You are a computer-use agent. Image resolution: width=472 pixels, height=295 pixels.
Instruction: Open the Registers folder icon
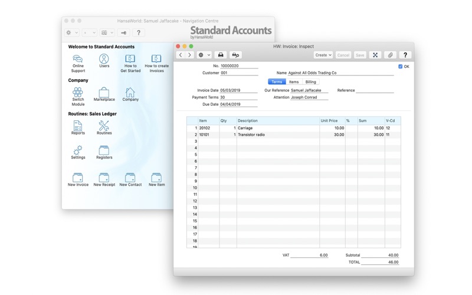[104, 152]
